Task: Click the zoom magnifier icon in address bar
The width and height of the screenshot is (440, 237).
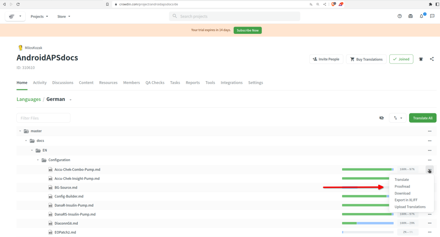Action: (x=318, y=4)
